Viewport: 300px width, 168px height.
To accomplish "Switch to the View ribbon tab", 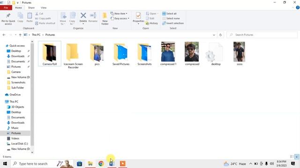I will 44,7.
